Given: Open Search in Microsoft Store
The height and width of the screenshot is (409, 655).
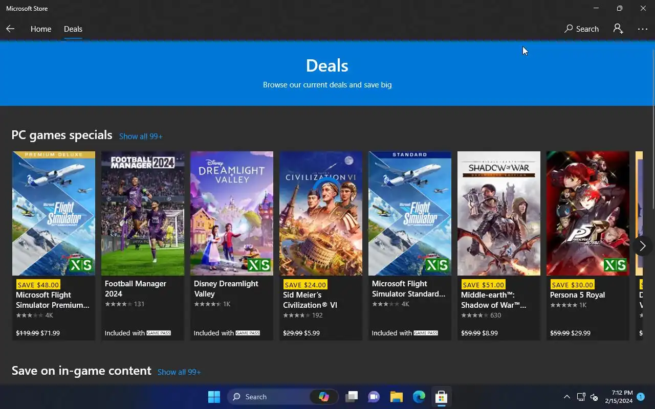Looking at the screenshot, I should 581,29.
